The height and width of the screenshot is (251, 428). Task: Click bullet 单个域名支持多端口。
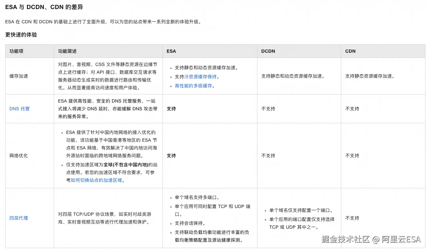click(x=197, y=197)
